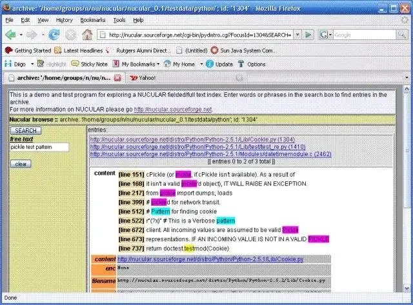
Task: Click the Diigo logo icon
Action: [8, 64]
